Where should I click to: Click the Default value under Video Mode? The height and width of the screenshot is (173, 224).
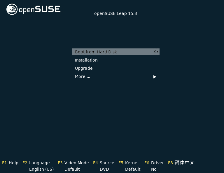point(72,169)
